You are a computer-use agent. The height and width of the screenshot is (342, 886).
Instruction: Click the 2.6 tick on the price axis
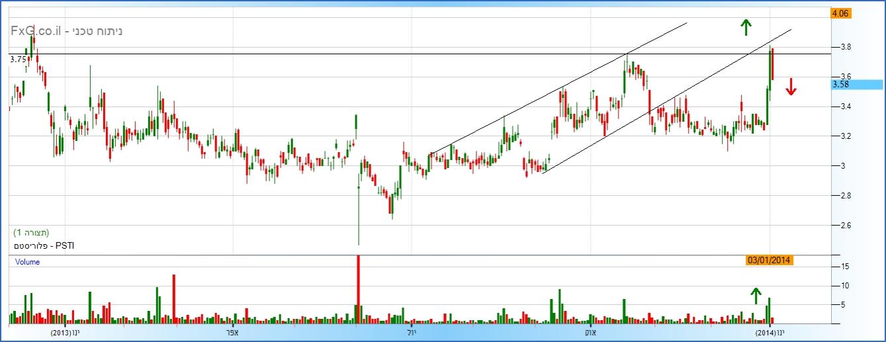point(845,226)
